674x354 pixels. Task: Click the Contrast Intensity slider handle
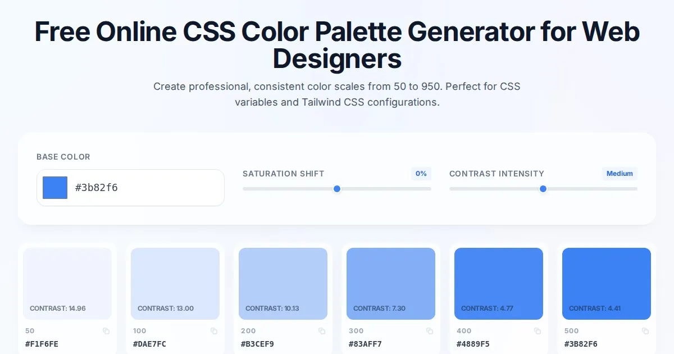tap(543, 189)
